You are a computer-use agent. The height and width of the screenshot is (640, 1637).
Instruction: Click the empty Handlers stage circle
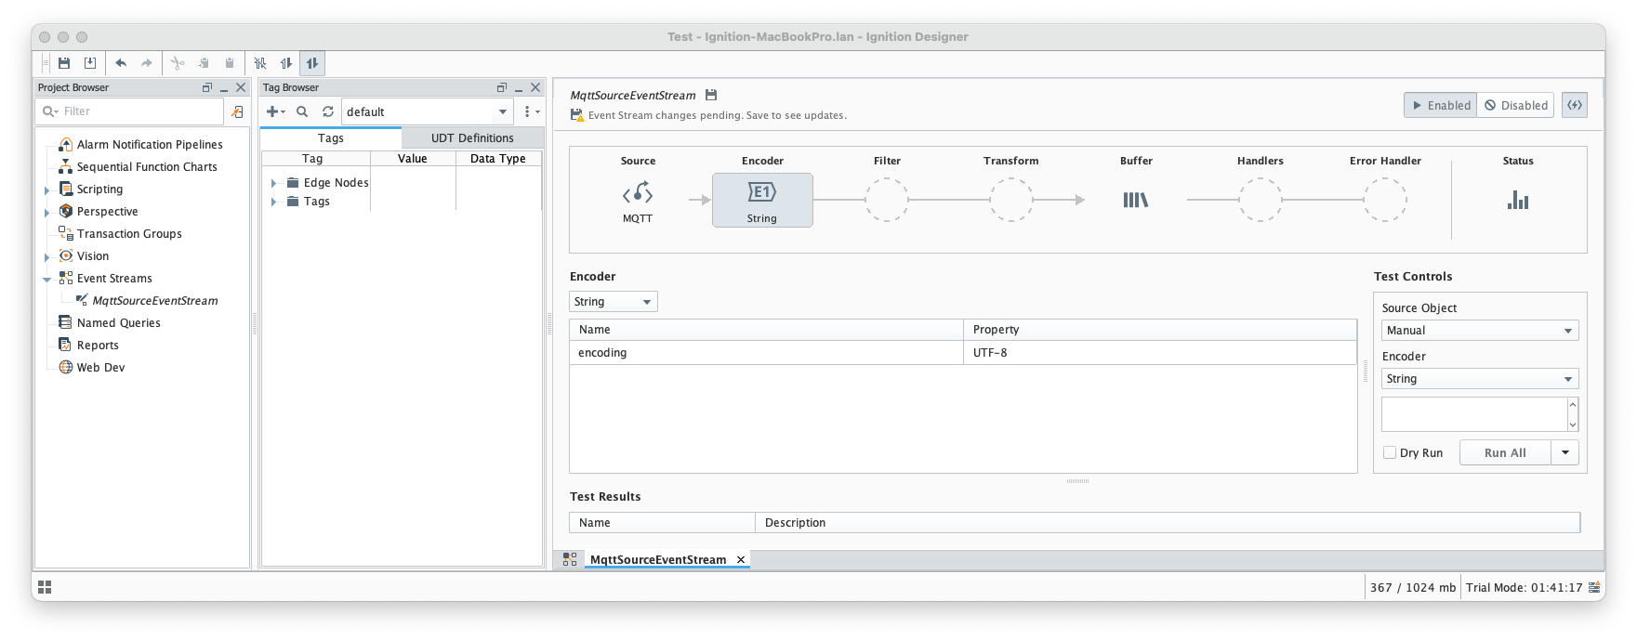(x=1261, y=200)
